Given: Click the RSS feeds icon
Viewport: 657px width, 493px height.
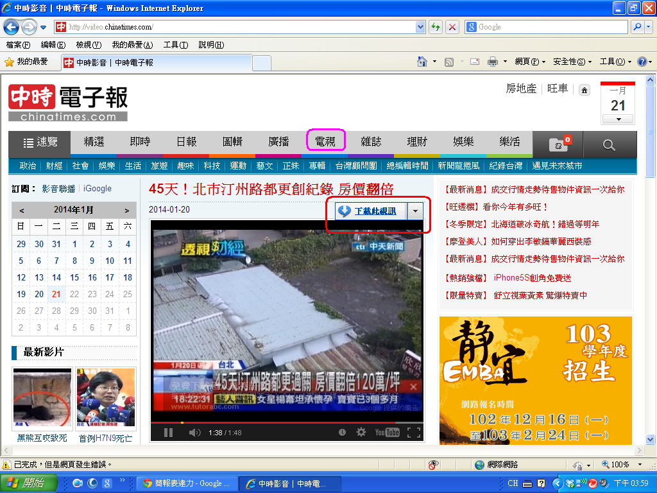Looking at the screenshot, I should click(x=448, y=62).
